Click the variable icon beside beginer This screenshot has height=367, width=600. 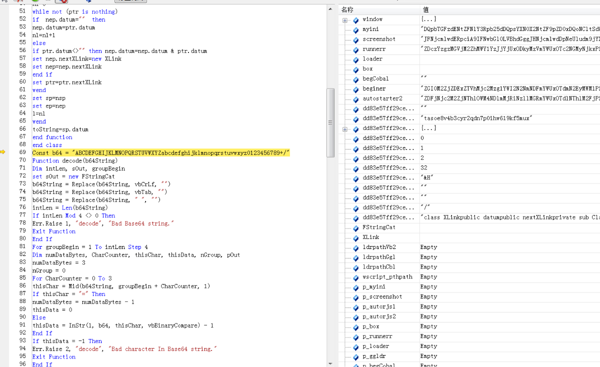click(356, 89)
